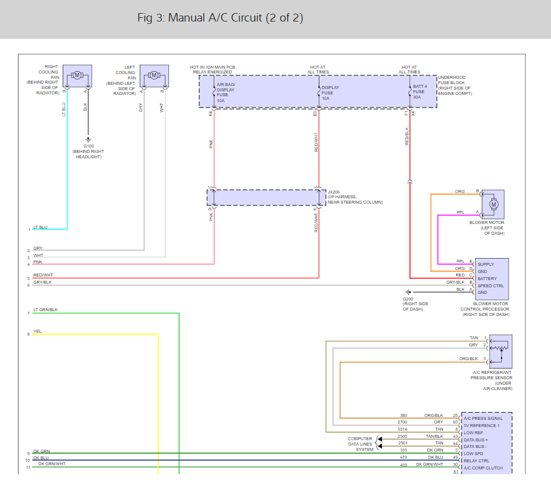Click the 'DK BLU' wire label at line 10

(41, 458)
